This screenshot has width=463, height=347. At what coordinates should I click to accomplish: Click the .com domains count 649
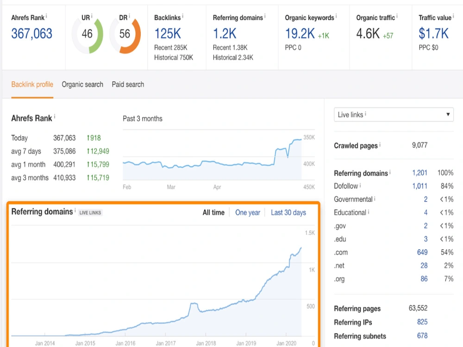point(422,252)
